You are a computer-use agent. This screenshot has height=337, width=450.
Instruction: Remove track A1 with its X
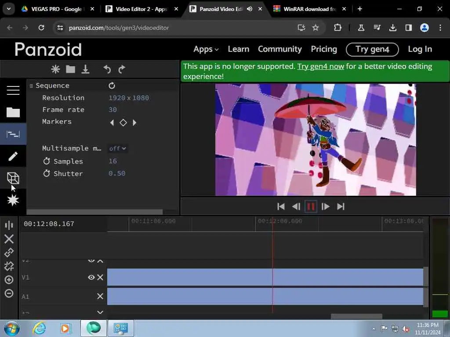coord(100,296)
